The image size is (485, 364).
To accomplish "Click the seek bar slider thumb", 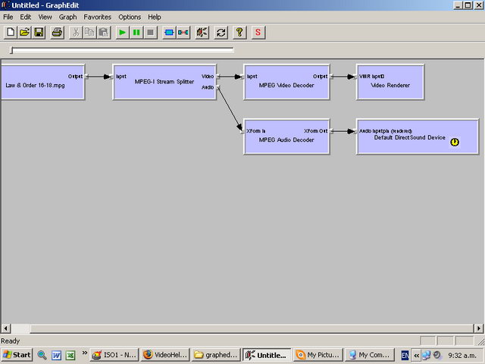I will (x=11, y=50).
